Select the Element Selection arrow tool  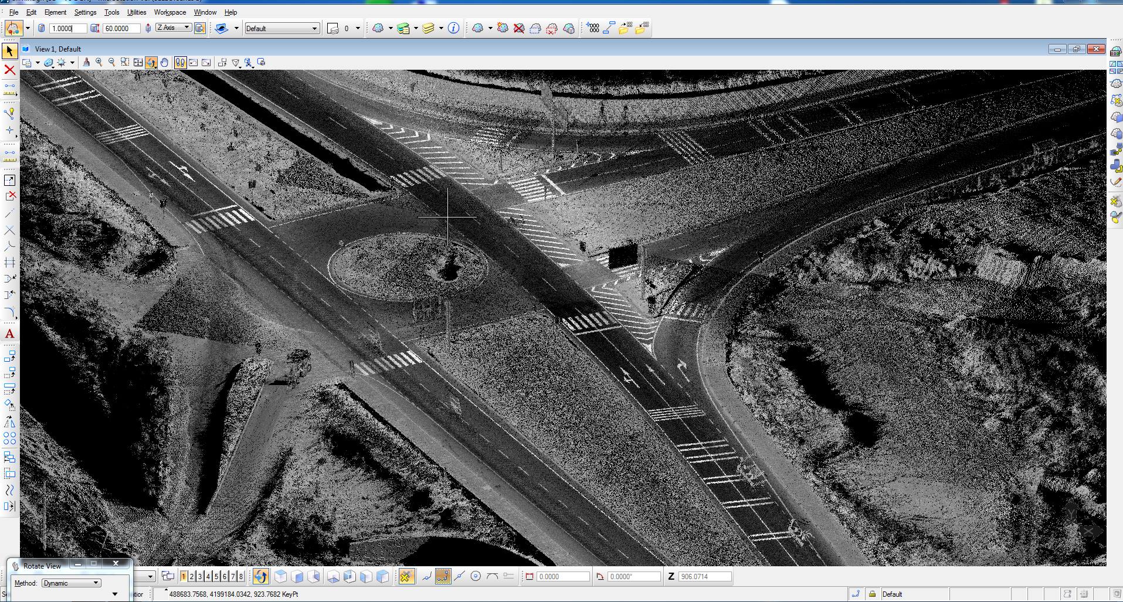coord(9,51)
